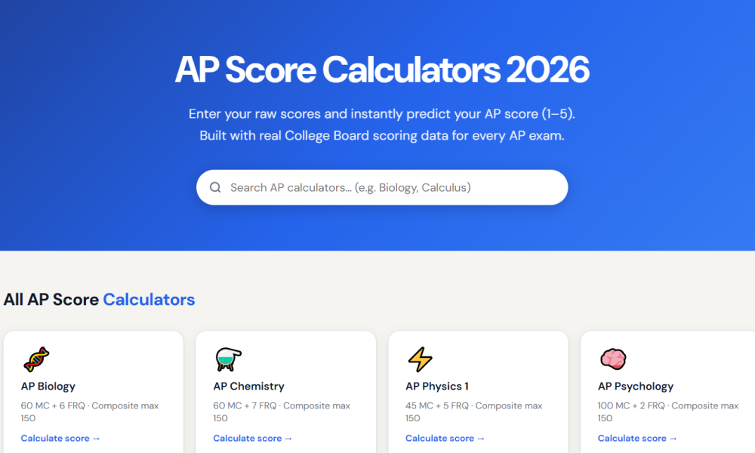This screenshot has height=453, width=755.
Task: Select the AP Chemistry card
Action: click(285, 393)
